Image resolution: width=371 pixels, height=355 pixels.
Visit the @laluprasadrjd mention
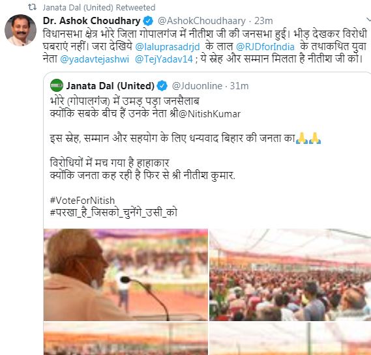point(168,46)
